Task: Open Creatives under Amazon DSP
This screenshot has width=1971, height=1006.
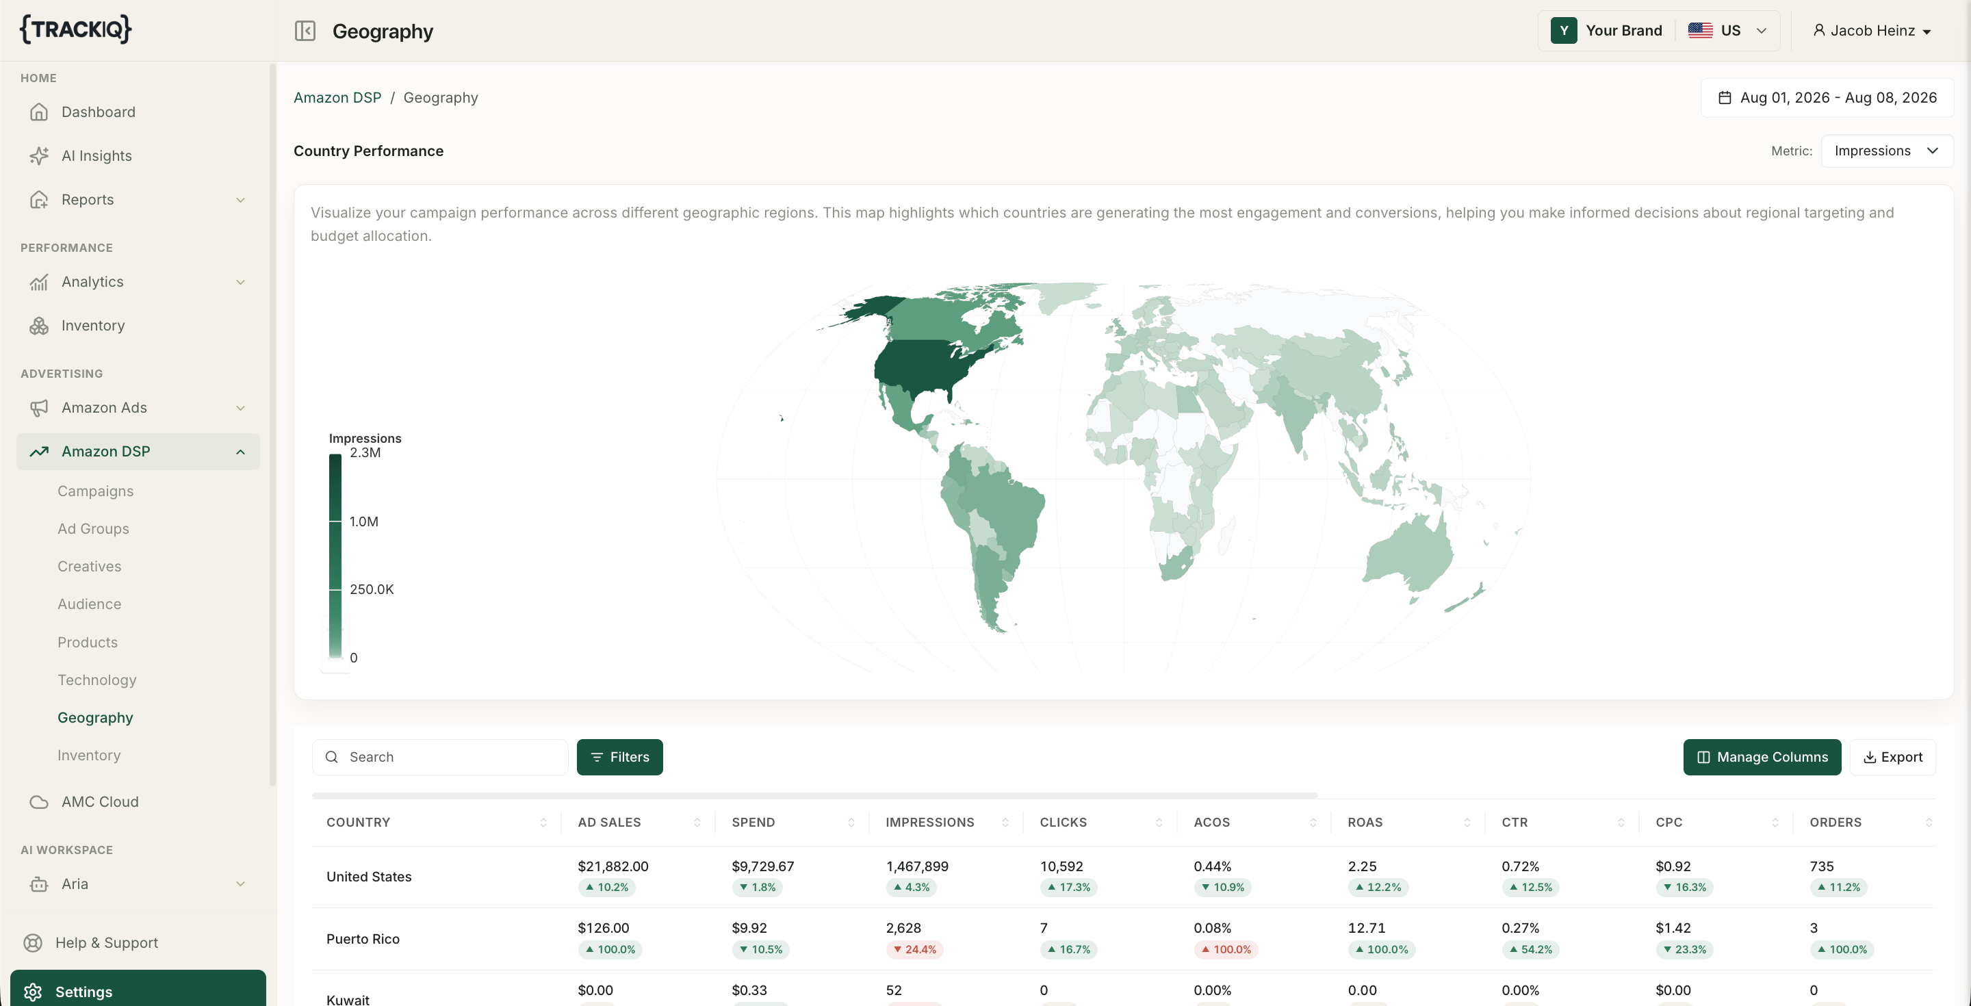Action: coord(90,566)
